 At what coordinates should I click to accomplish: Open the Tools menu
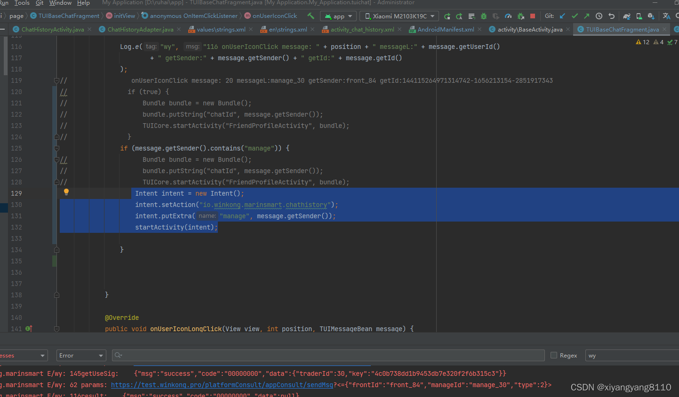tap(22, 3)
